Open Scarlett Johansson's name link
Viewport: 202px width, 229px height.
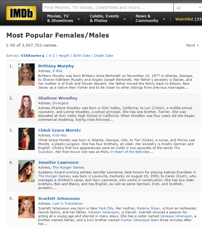pyautogui.click(x=59, y=198)
